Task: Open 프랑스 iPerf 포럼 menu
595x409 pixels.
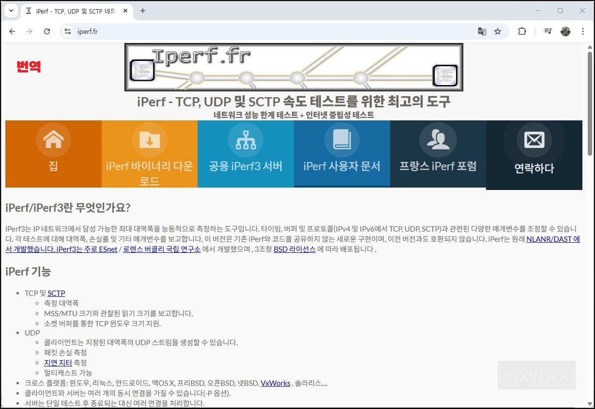Action: click(438, 154)
